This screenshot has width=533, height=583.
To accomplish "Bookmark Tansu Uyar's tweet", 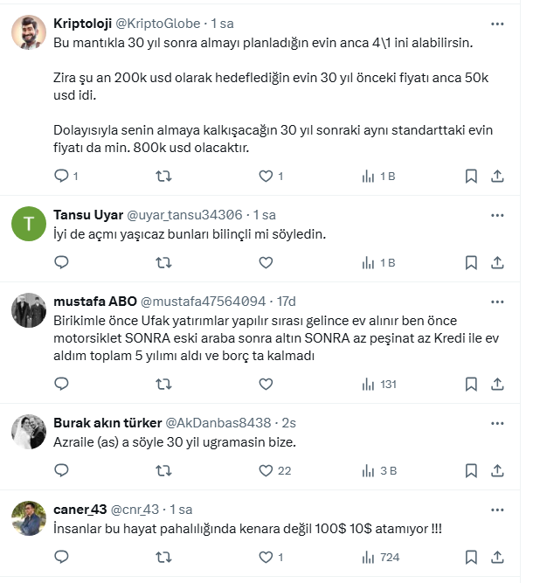I will coord(471,261).
